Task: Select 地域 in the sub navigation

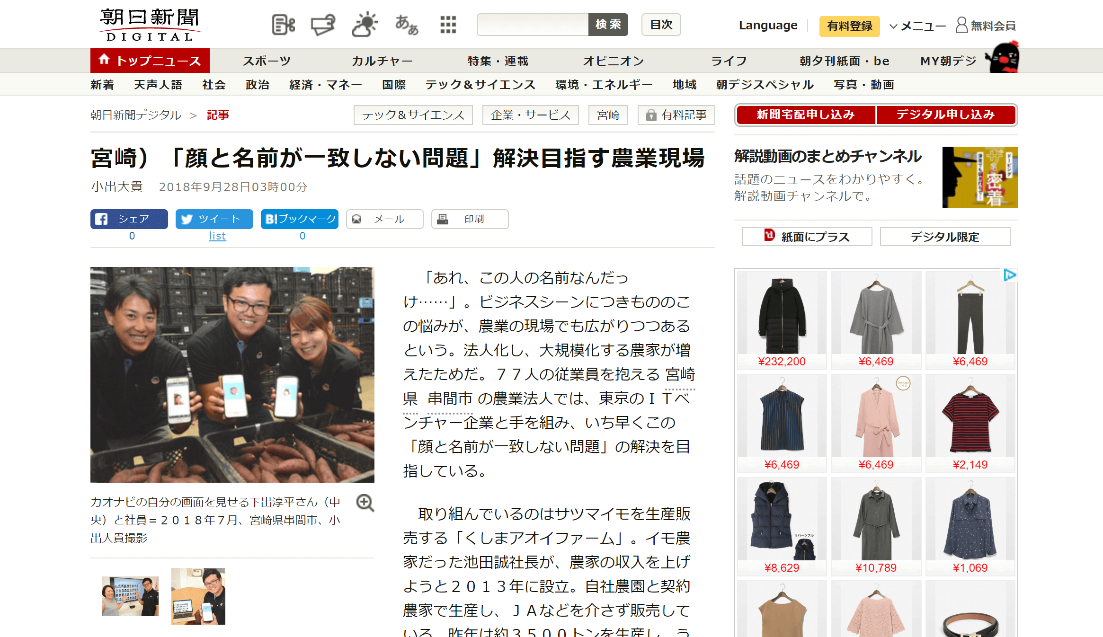Action: tap(685, 85)
